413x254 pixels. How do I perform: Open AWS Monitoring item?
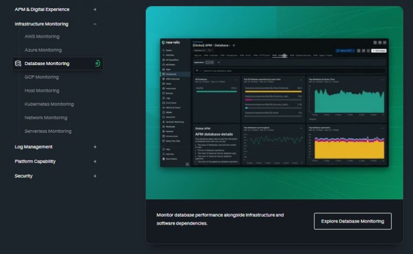(42, 37)
